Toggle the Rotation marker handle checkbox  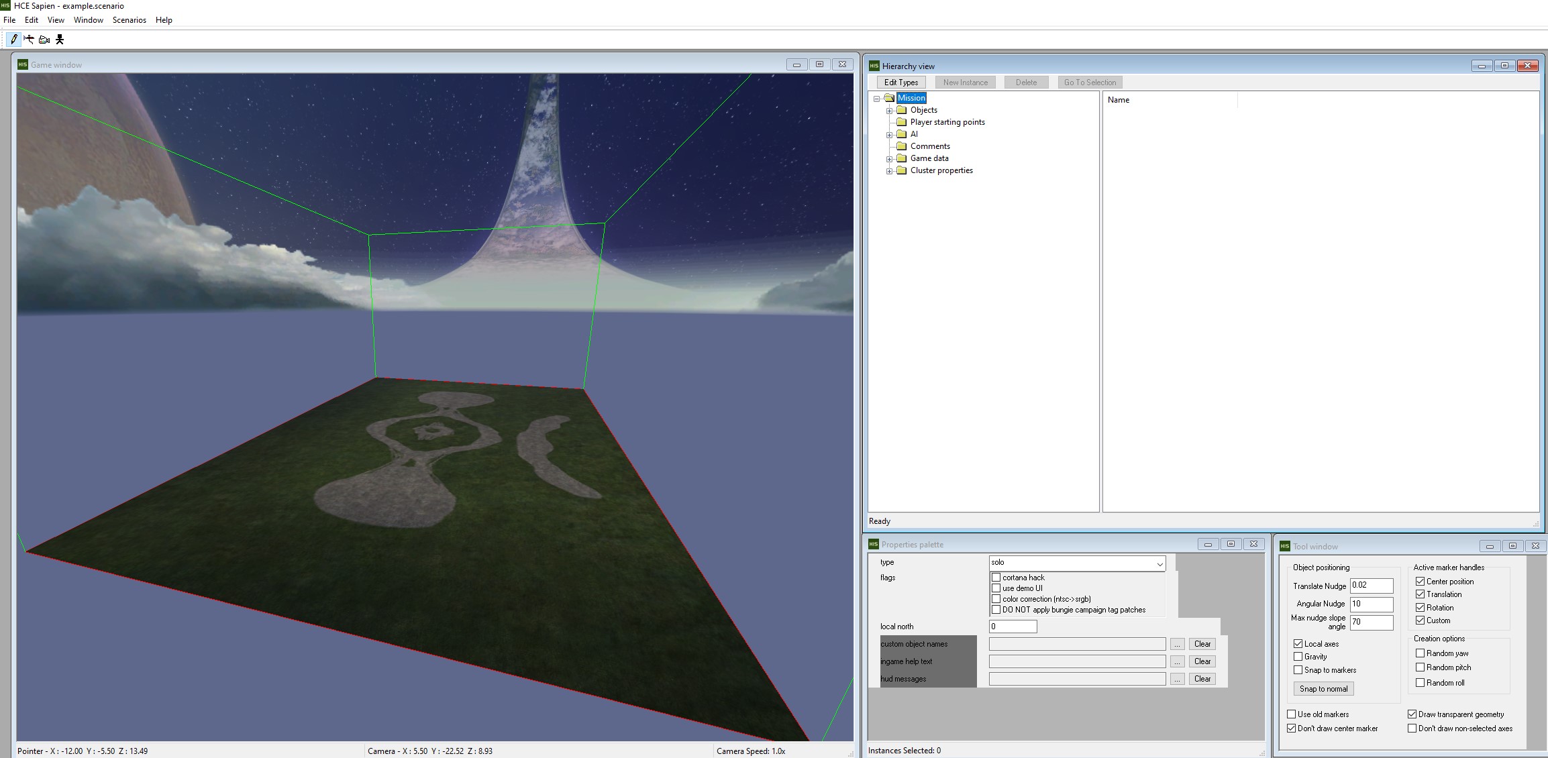(x=1420, y=608)
